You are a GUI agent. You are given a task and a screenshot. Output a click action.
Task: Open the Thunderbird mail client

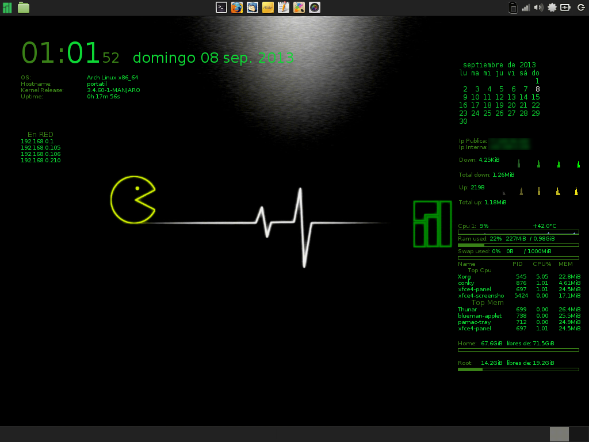tap(253, 7)
